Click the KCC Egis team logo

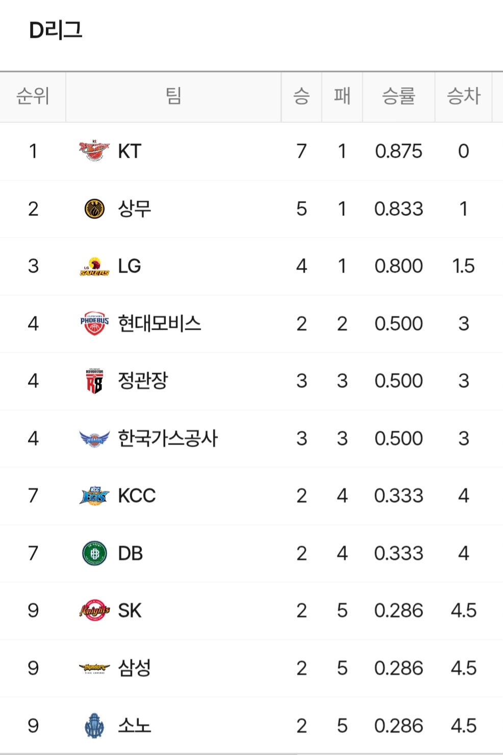click(94, 496)
